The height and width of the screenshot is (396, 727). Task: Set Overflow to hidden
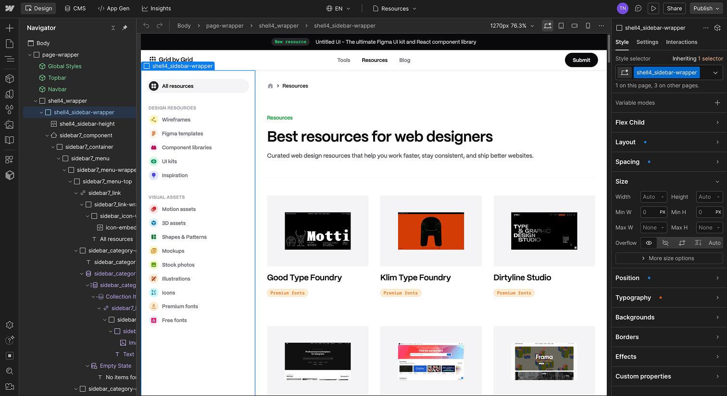(x=665, y=243)
